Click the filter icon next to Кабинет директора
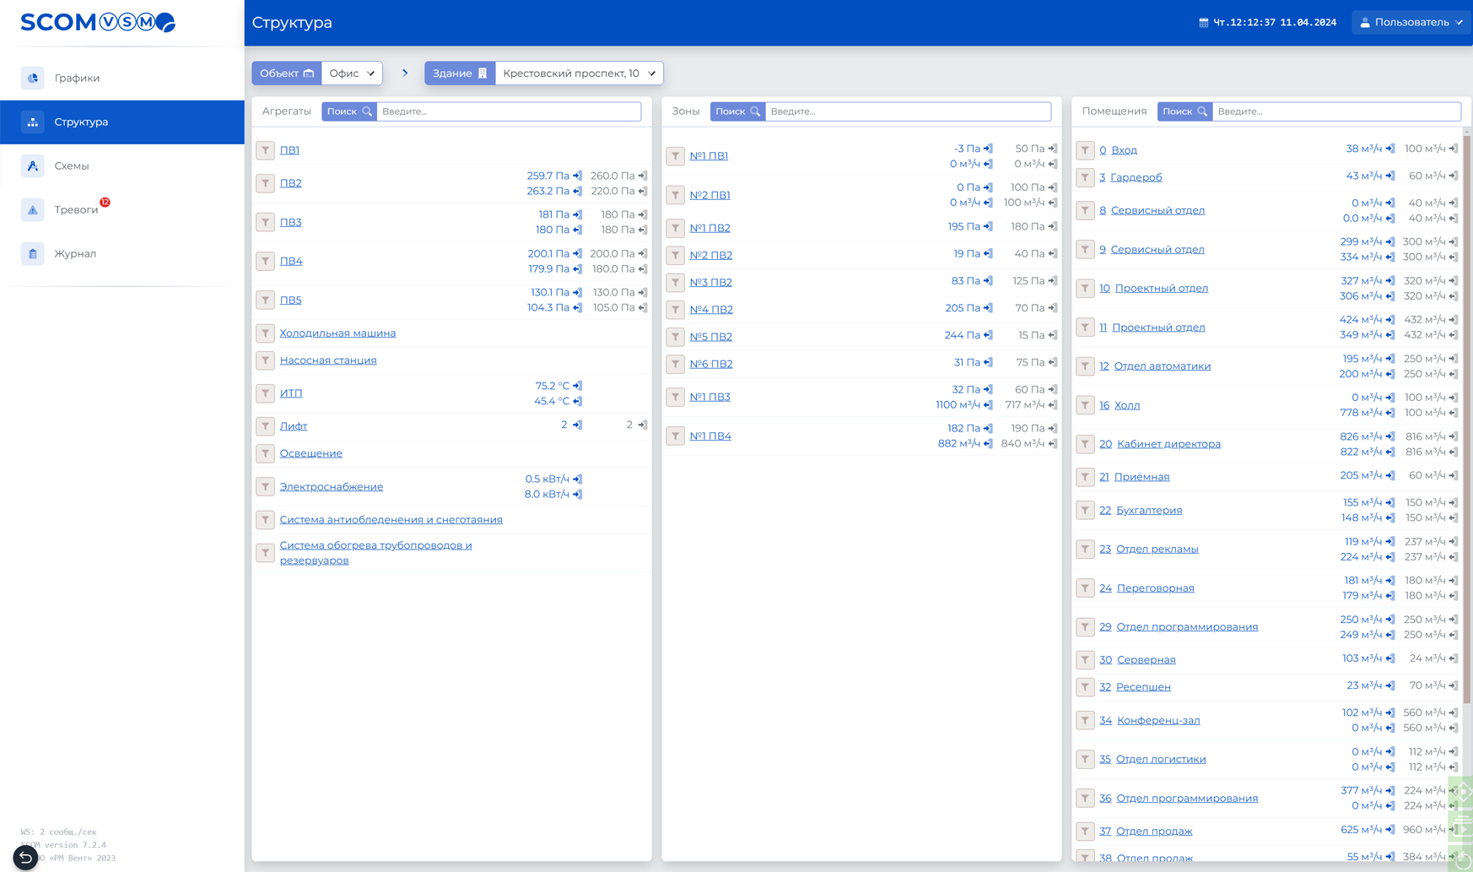 tap(1085, 444)
